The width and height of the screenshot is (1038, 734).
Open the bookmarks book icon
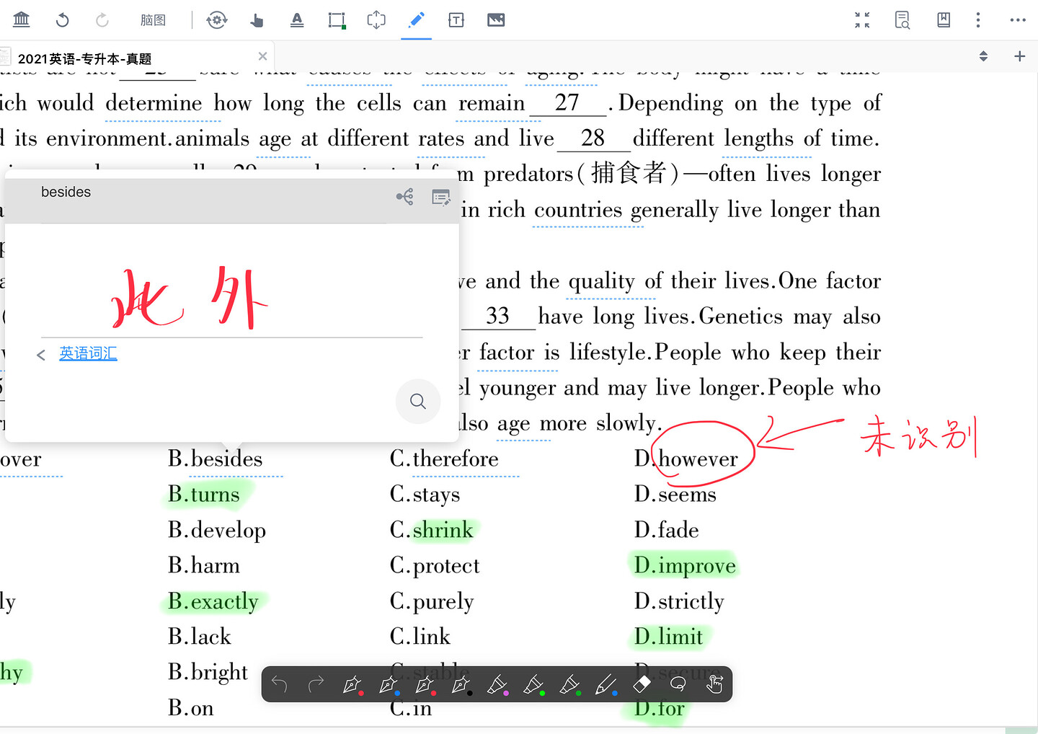pyautogui.click(x=944, y=20)
